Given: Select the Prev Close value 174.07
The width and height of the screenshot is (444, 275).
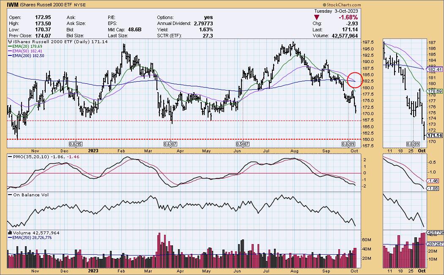Looking at the screenshot, I should 43,36.
